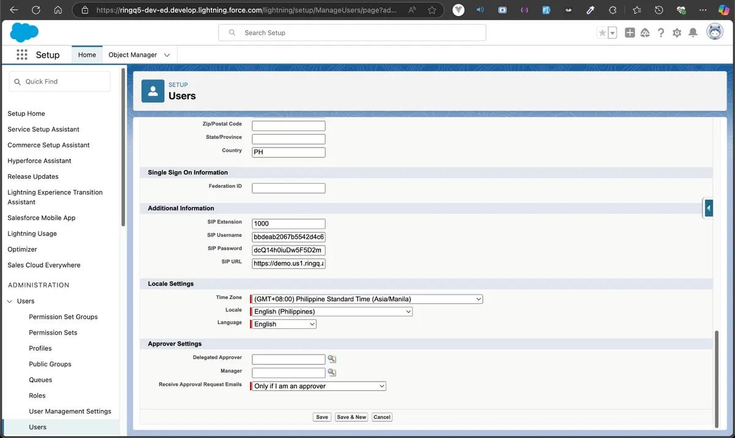
Task: Open the Vue devtools extension icon
Action: point(458,10)
